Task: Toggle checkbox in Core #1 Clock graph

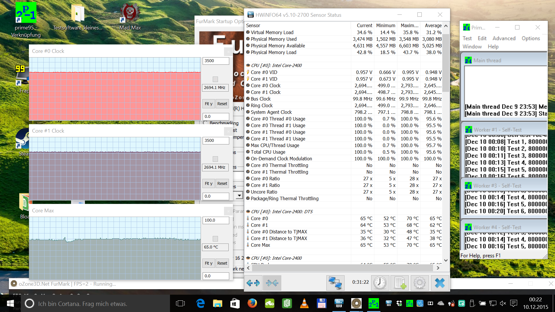Action: (215, 159)
